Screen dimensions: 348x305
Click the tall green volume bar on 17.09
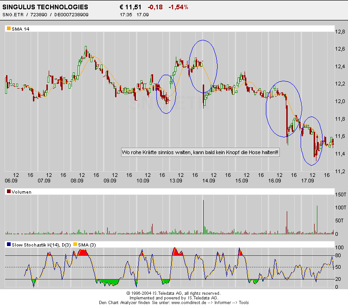317,220
